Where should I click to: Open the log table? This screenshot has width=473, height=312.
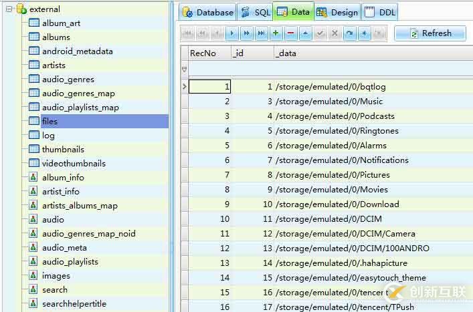48,136
